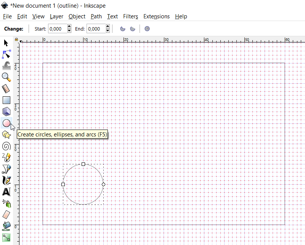Pick the Eraser tool

point(6,214)
